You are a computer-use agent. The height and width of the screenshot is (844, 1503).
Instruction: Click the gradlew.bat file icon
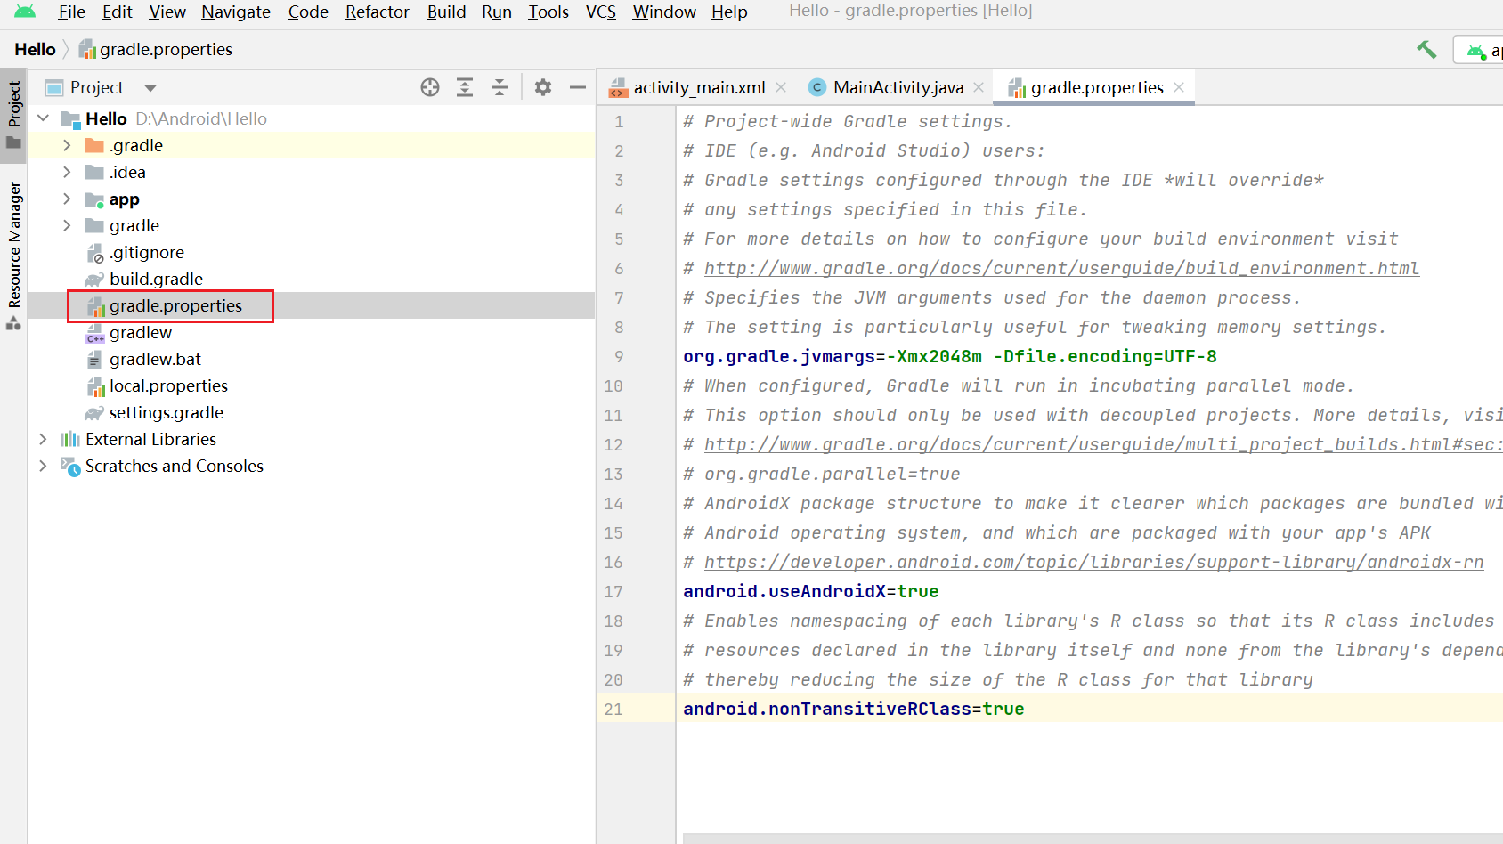click(94, 360)
